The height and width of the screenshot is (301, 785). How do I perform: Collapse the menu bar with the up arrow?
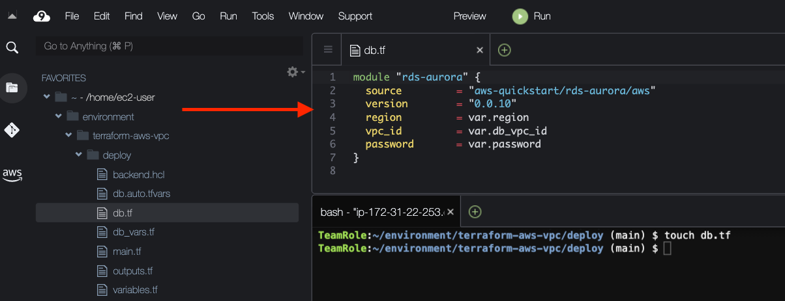[12, 16]
